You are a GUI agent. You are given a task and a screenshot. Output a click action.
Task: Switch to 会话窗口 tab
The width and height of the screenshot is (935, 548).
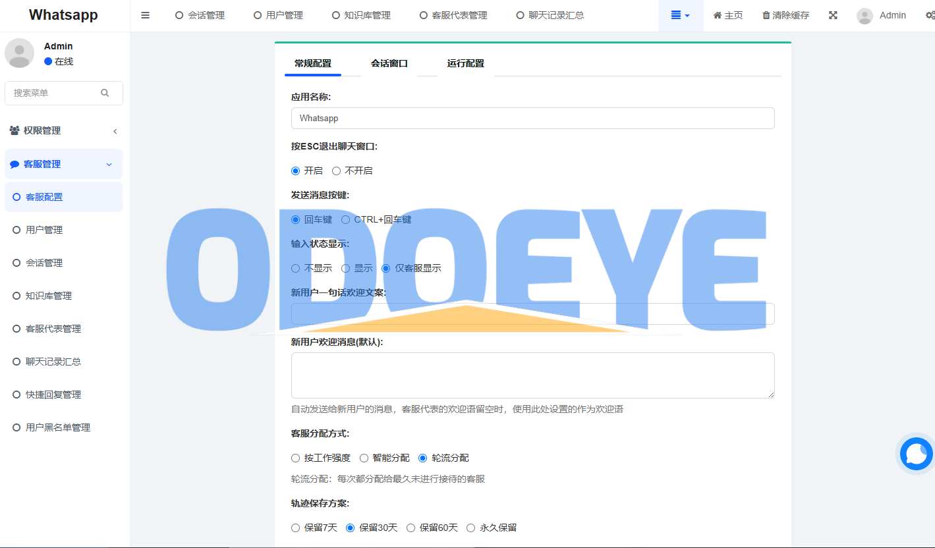389,63
